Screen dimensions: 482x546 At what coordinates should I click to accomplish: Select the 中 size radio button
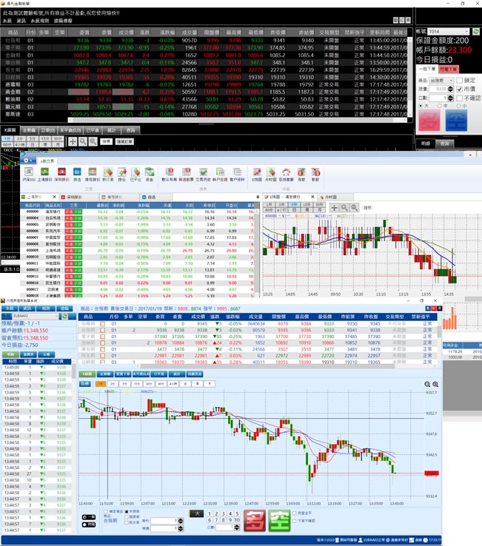point(439,106)
